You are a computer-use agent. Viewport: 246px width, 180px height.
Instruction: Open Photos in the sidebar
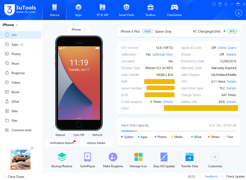(x=20, y=54)
